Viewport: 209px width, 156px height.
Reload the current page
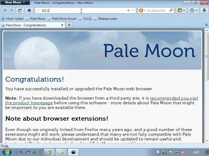pos(20,10)
